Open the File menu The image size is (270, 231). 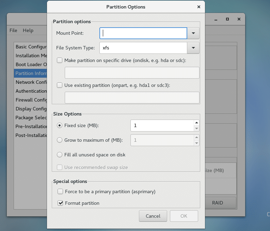click(x=13, y=30)
